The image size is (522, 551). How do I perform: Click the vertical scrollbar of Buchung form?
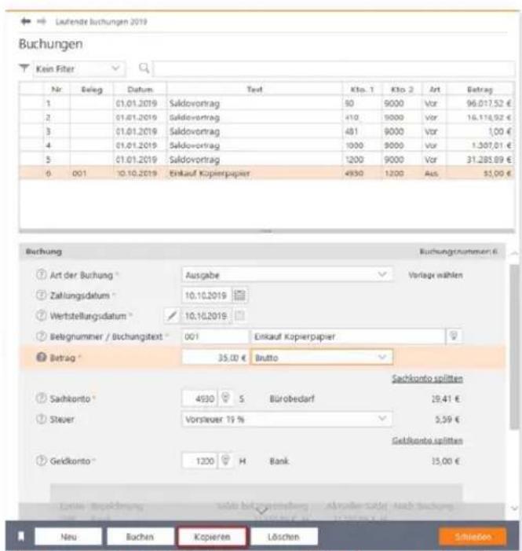514,346
